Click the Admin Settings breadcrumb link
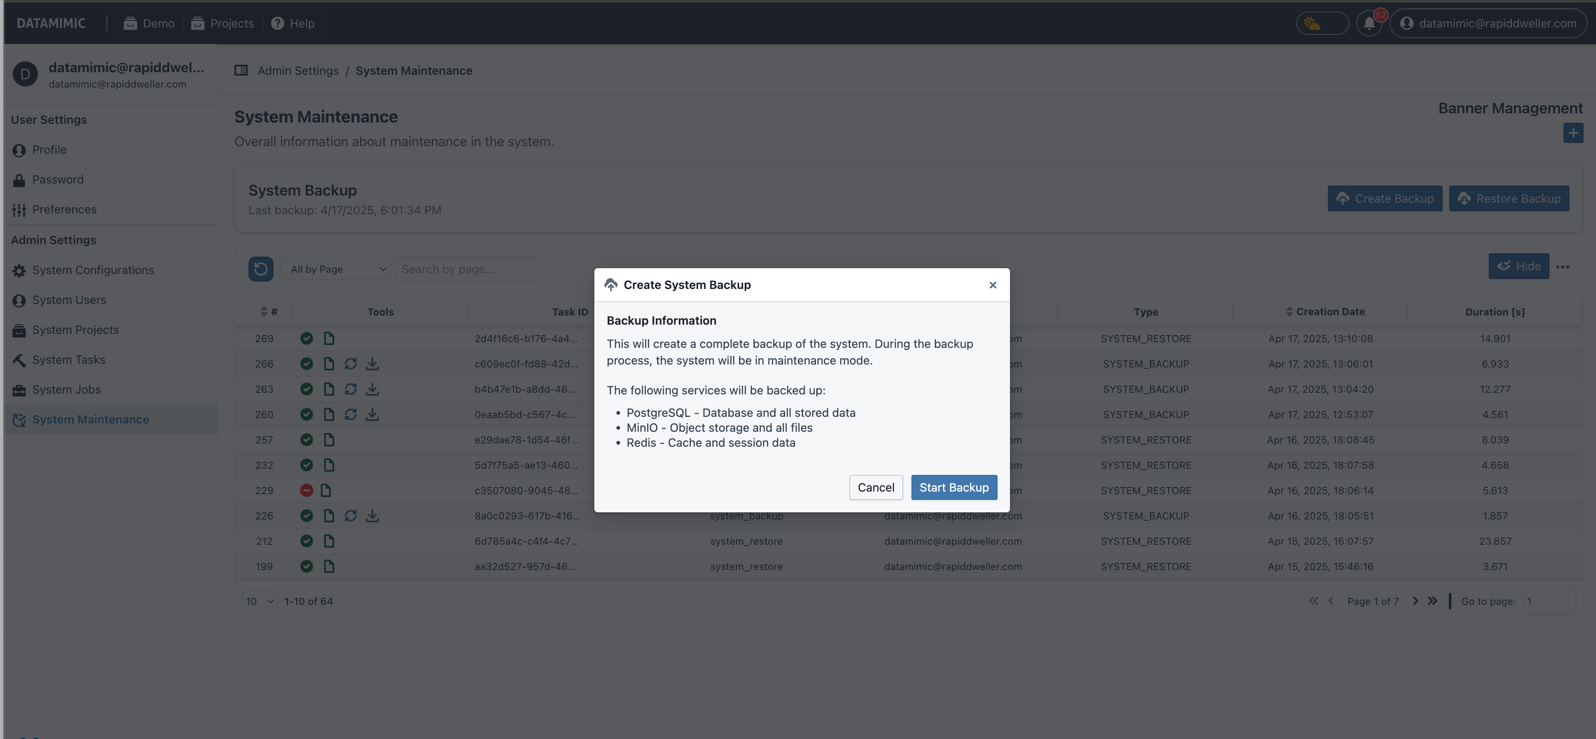The image size is (1596, 739). point(298,71)
